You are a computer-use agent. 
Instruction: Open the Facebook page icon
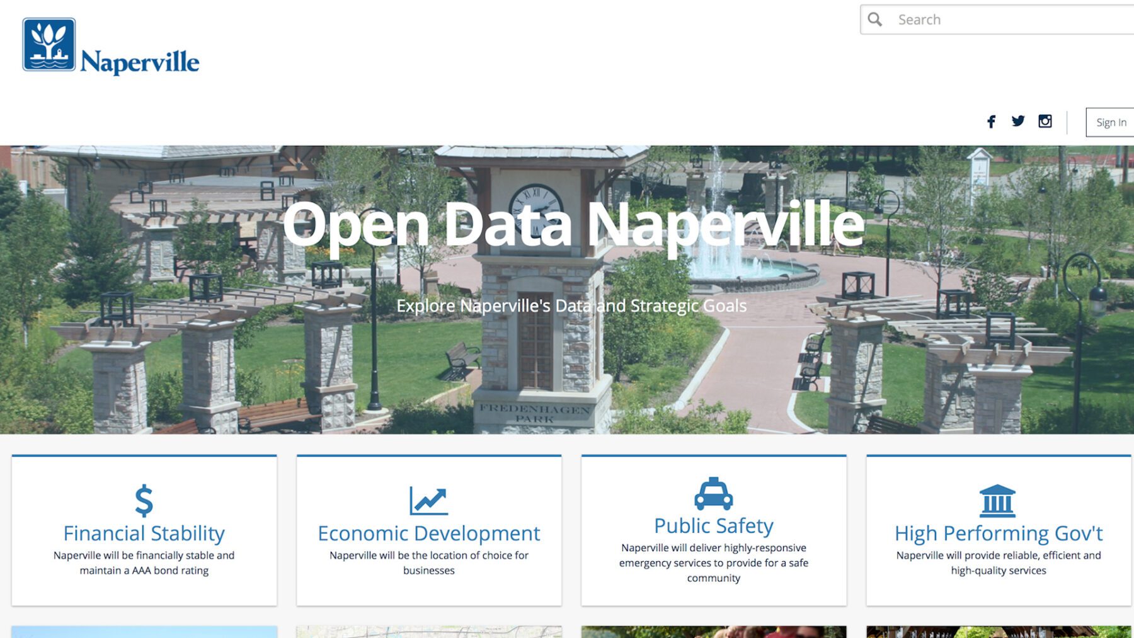[991, 122]
